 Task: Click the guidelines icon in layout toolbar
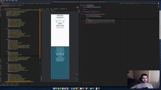click(x=55, y=10)
